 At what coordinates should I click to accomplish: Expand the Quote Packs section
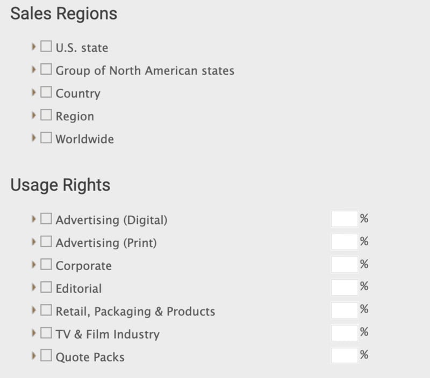pos(34,357)
